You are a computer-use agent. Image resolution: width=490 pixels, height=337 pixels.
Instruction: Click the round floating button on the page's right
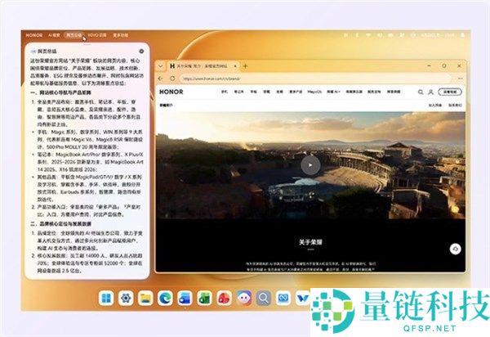click(456, 249)
